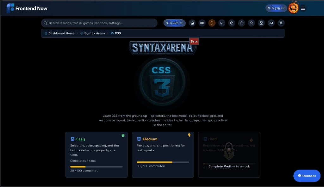Viewport: 324px width, 187px height.
Task: Click the ribbon award icon
Action: [x=252, y=23]
